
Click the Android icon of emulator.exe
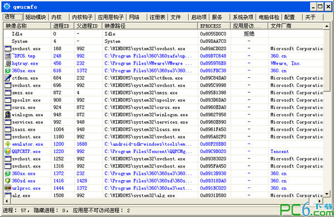(x=8, y=144)
